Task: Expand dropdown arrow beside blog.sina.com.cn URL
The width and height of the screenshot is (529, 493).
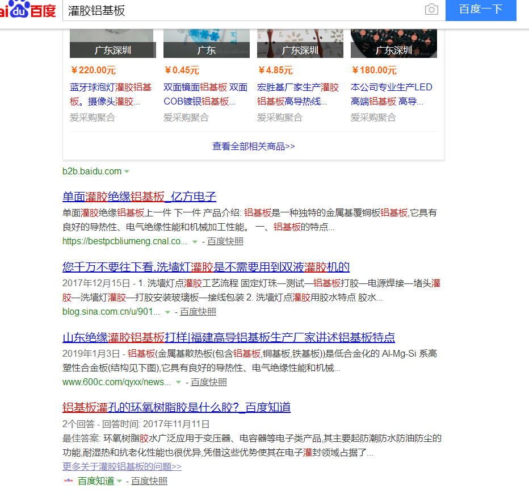Action: click(x=167, y=312)
